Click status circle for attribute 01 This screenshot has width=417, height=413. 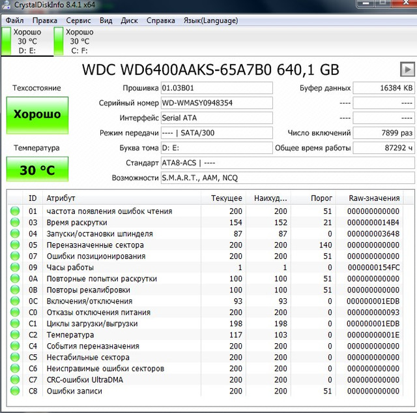coord(15,211)
